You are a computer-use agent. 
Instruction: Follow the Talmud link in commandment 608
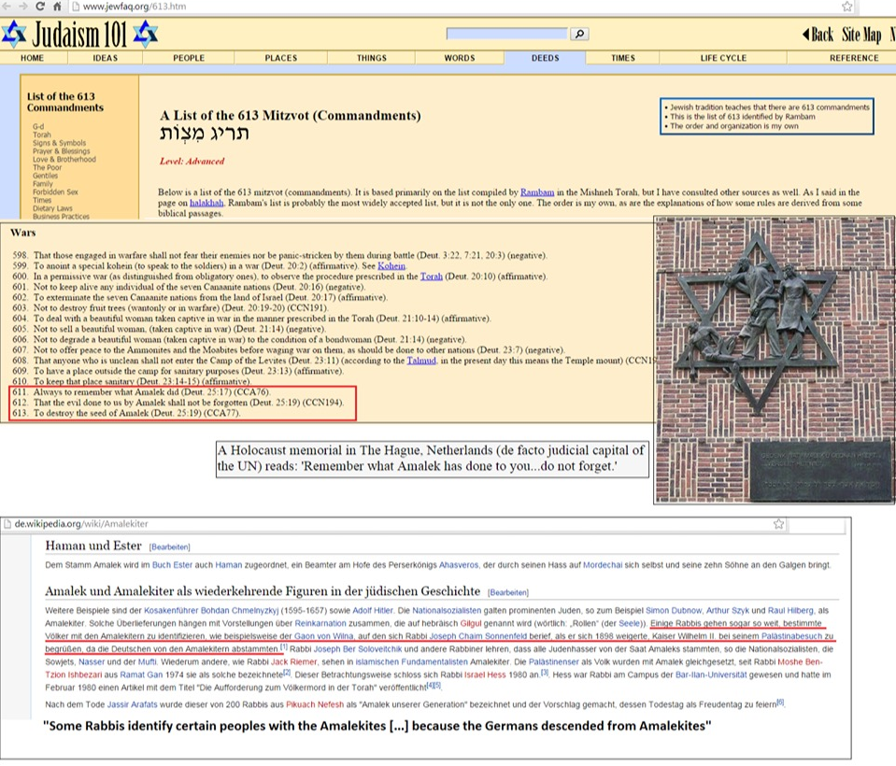pos(421,361)
